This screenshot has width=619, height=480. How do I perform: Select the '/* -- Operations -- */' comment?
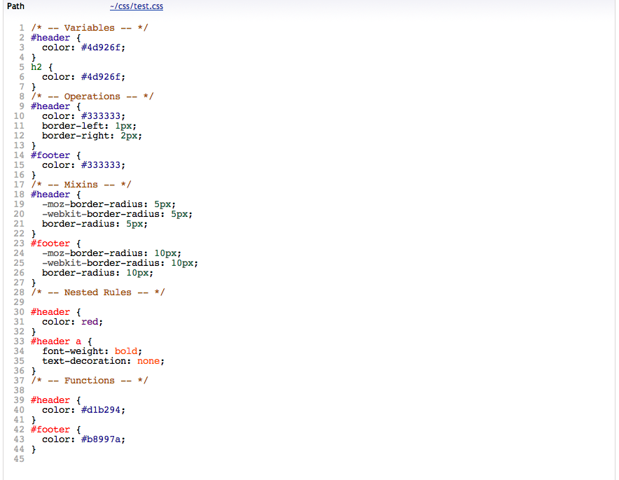tap(92, 97)
